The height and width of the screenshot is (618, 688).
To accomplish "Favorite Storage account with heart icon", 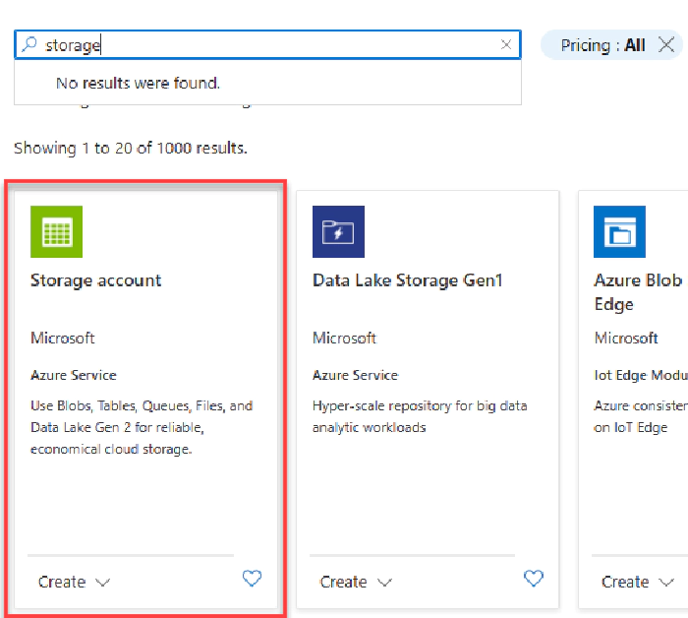I will click(x=252, y=578).
